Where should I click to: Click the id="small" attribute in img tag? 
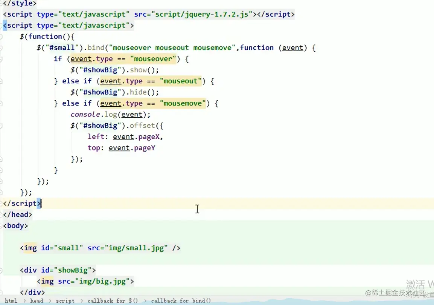[x=62, y=248]
